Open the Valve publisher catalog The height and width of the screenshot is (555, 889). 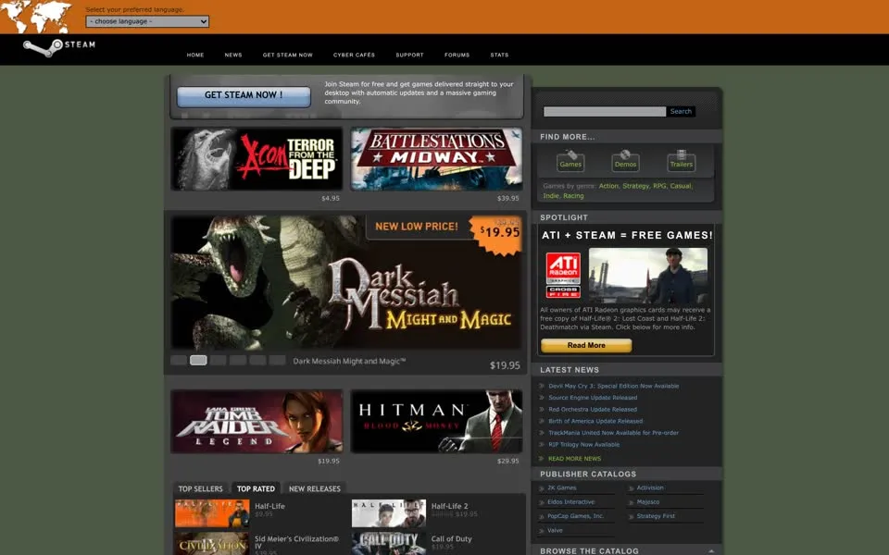coord(555,531)
